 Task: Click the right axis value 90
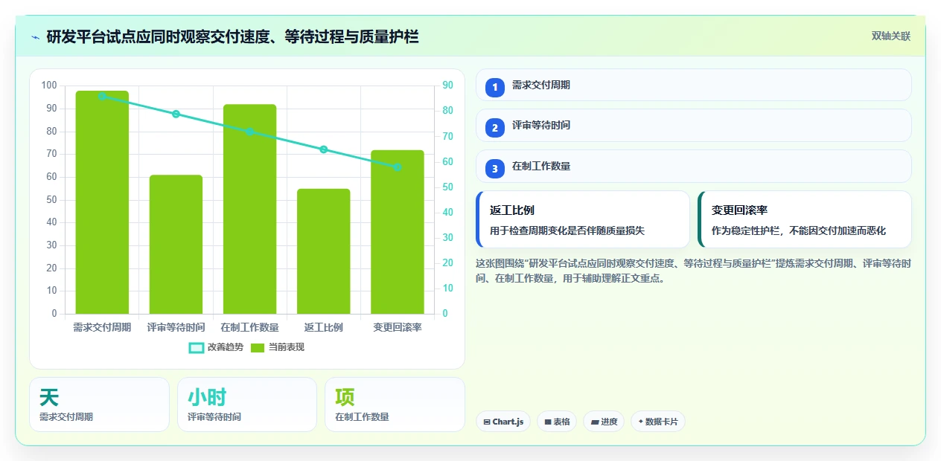(x=447, y=86)
